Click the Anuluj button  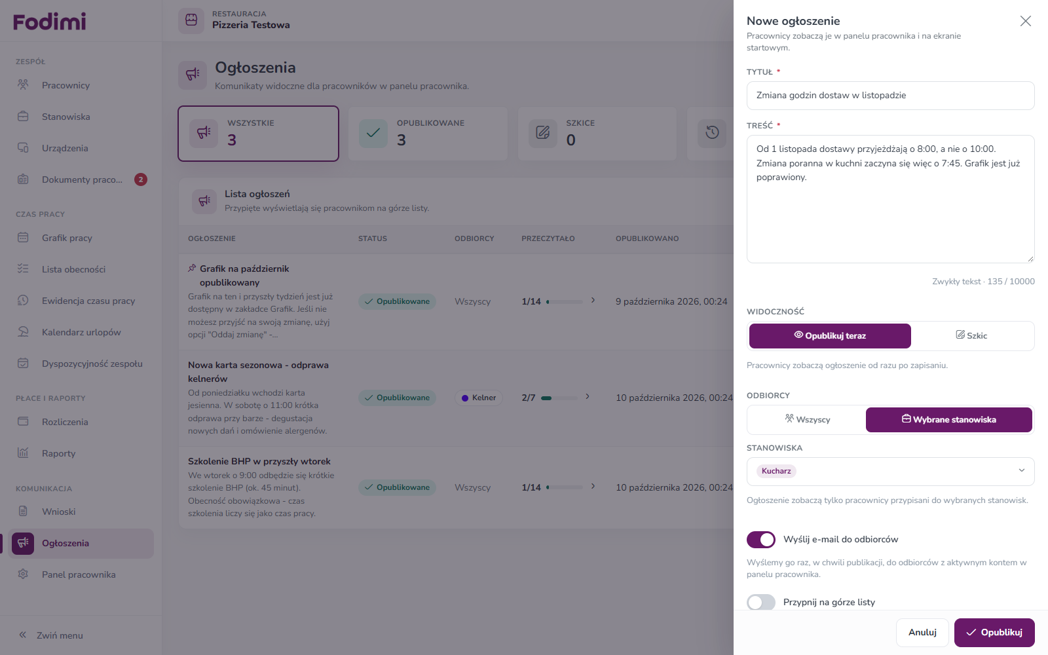point(922,633)
